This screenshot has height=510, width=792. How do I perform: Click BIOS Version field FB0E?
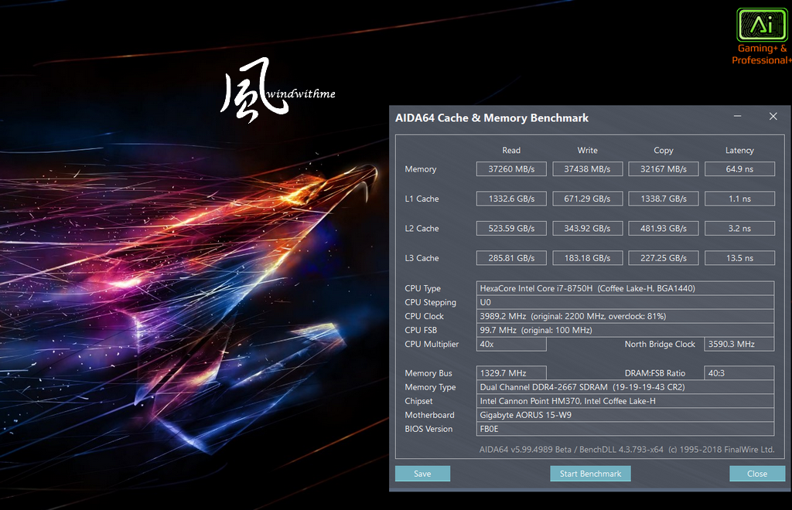pos(625,429)
